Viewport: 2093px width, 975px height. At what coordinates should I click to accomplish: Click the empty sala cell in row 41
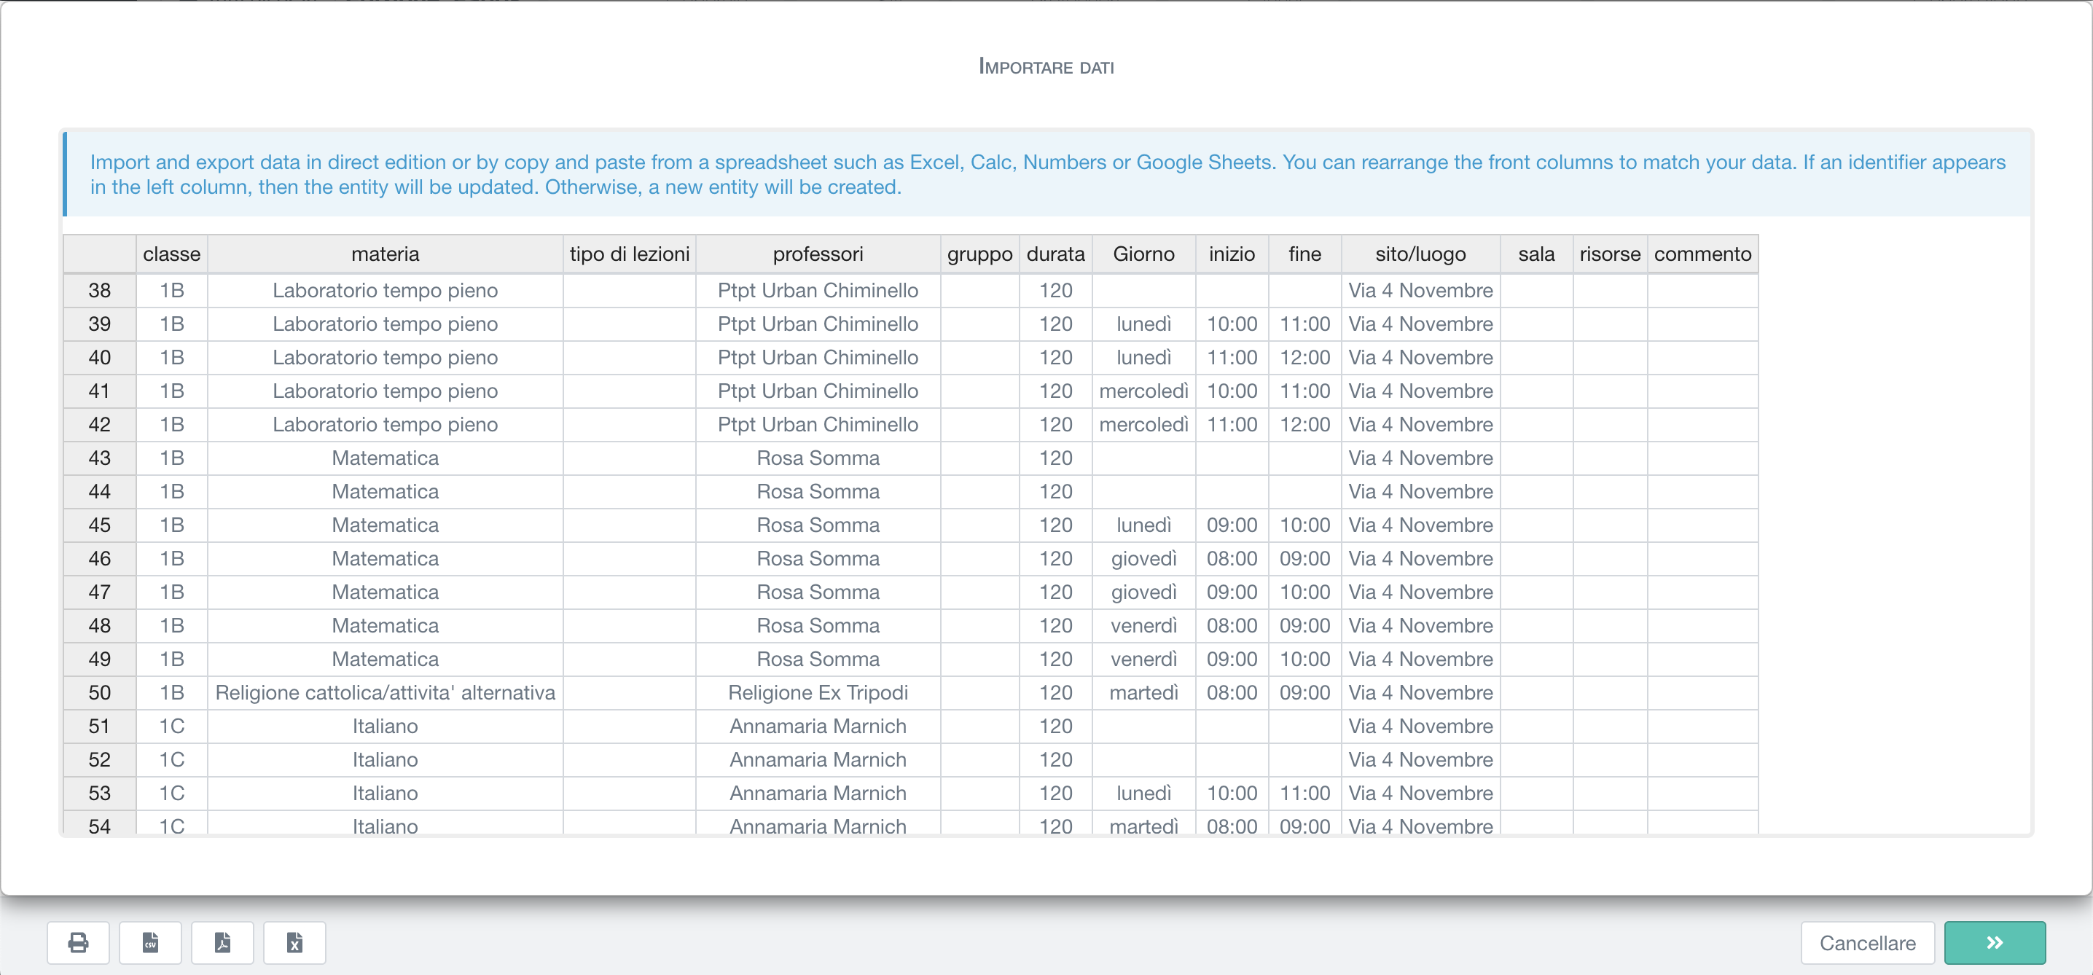[x=1535, y=391]
